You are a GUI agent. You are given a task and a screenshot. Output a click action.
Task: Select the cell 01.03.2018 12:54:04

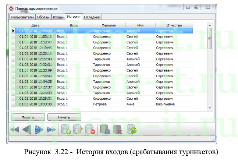(36, 76)
